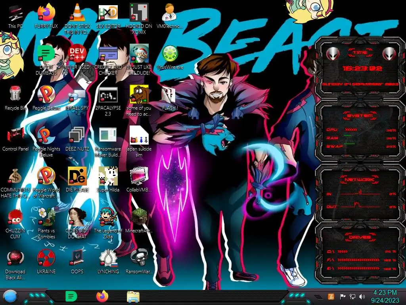Click the DRIVES header in the gadget

360,237
